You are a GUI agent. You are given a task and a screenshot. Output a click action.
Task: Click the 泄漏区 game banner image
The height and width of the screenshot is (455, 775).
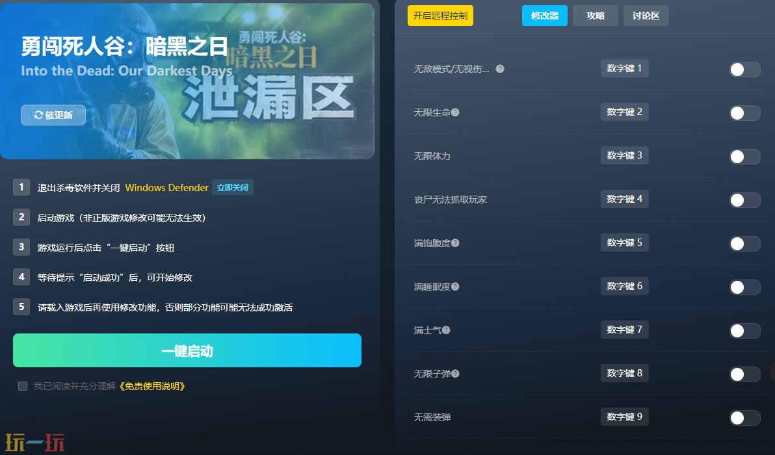tap(187, 81)
